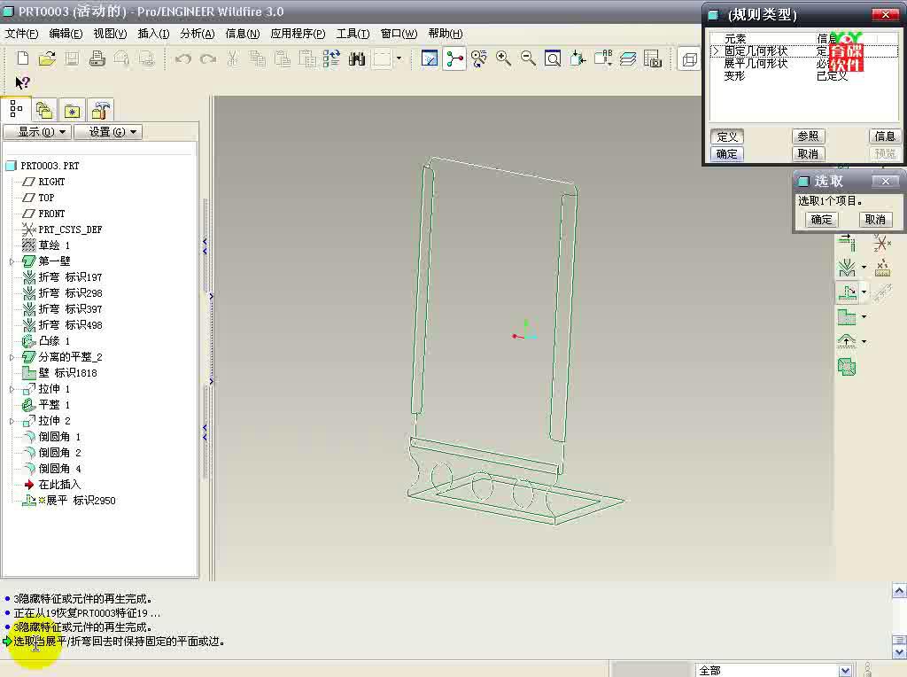Click the coordinate system datum icon
The image size is (907, 677).
coord(882,243)
